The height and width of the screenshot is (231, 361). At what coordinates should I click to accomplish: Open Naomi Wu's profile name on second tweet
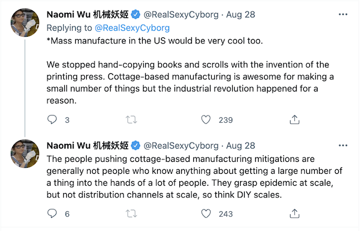point(87,146)
